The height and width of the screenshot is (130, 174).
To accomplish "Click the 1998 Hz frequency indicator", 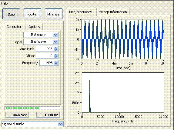I will pos(48,115).
